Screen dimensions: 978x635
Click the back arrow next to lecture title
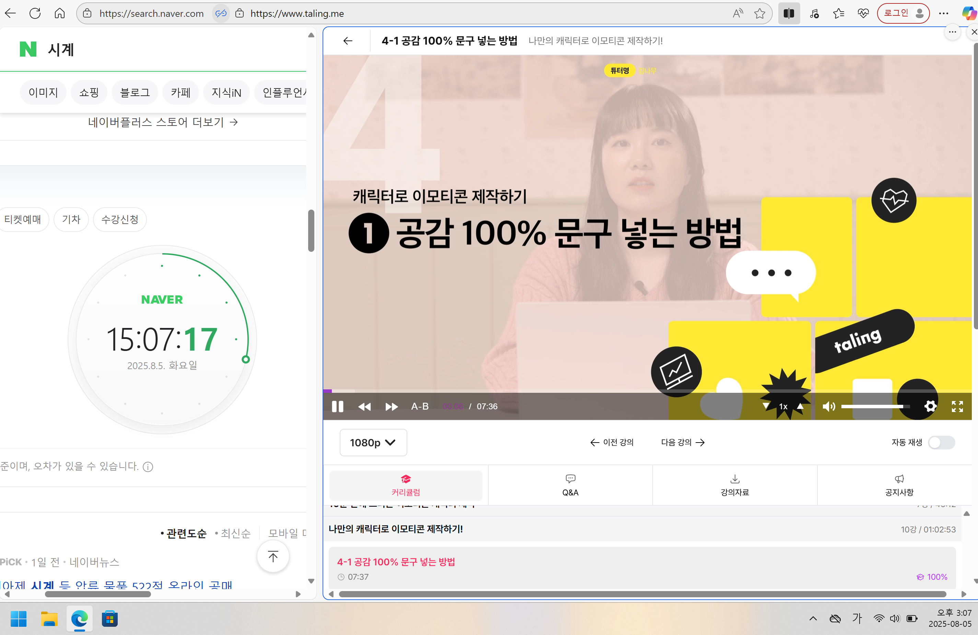coord(347,41)
